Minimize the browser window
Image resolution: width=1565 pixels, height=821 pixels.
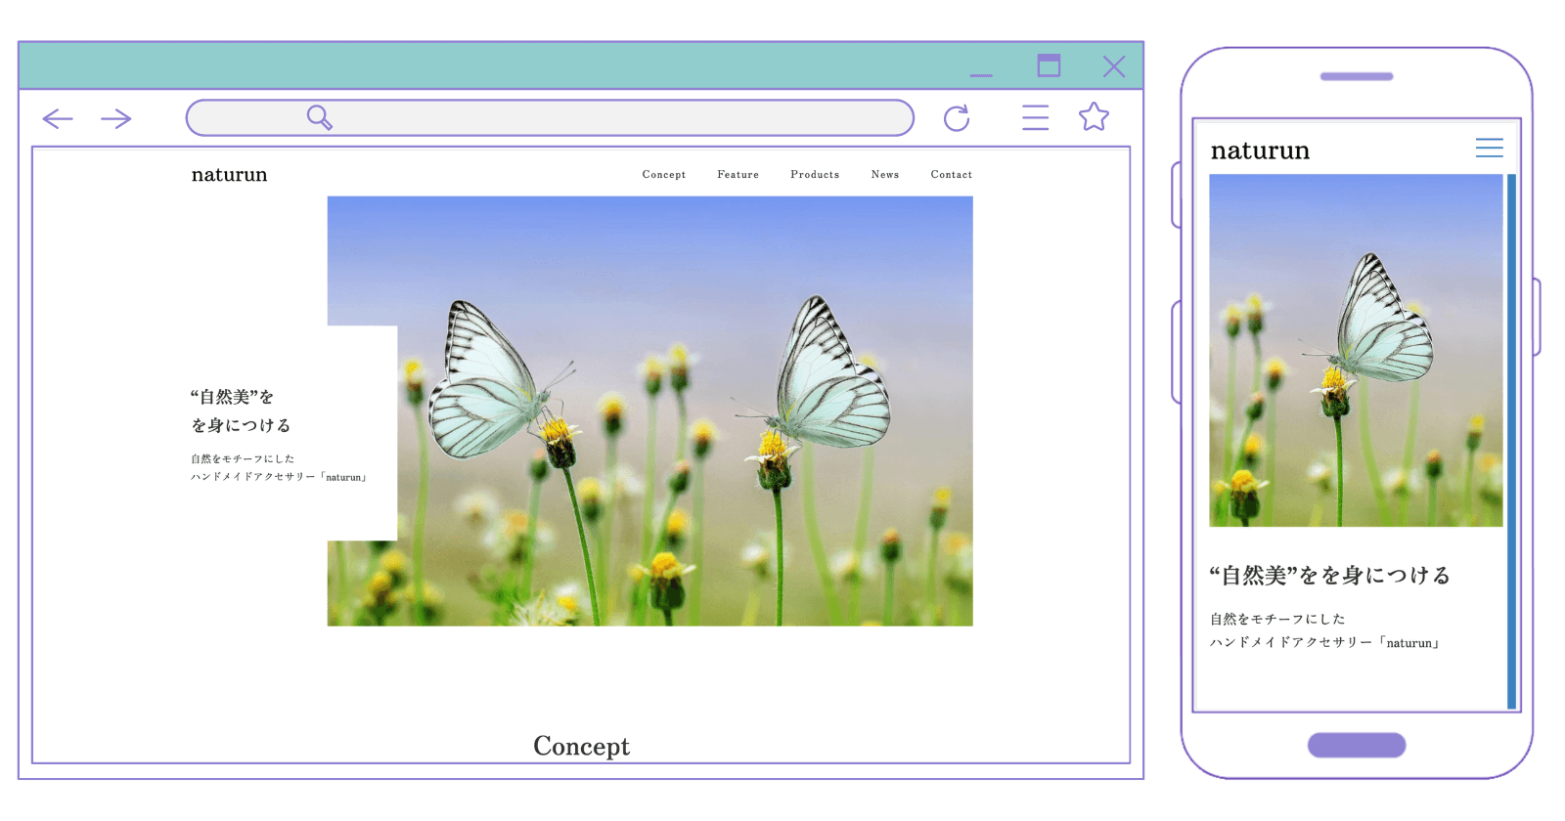981,75
